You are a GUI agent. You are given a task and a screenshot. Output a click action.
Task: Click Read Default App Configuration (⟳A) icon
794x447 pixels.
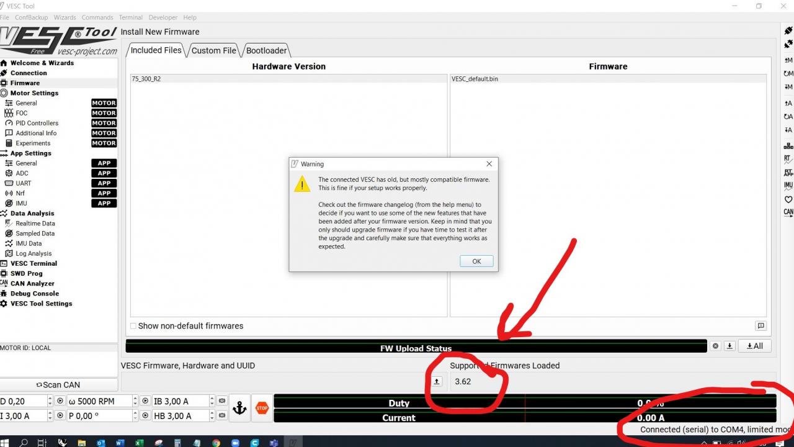(x=788, y=117)
